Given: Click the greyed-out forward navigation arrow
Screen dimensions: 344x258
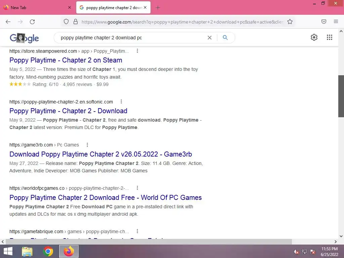Looking at the screenshot, I should point(20,22).
